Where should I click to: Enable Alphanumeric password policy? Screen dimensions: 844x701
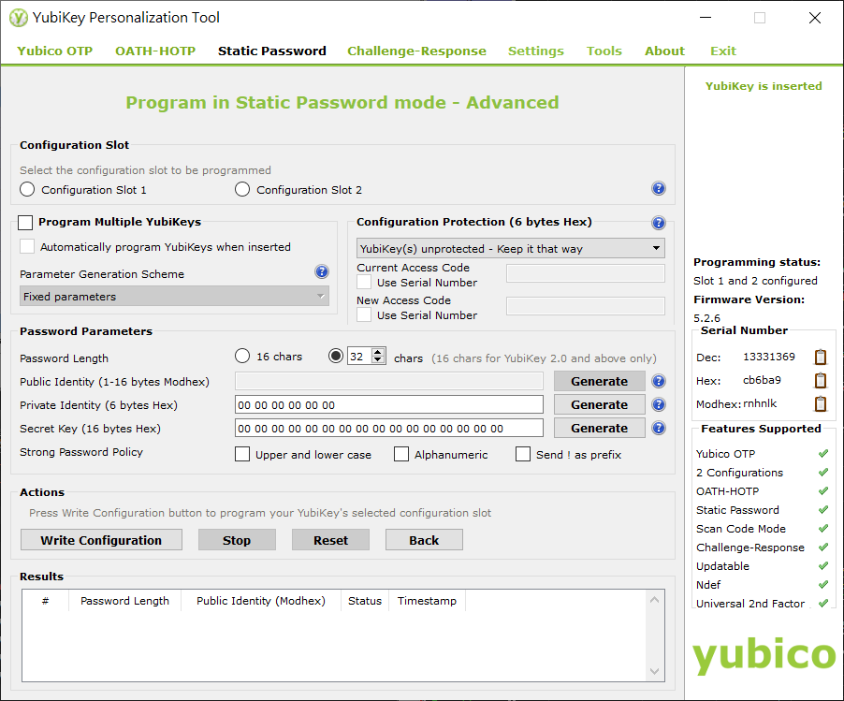pos(401,455)
